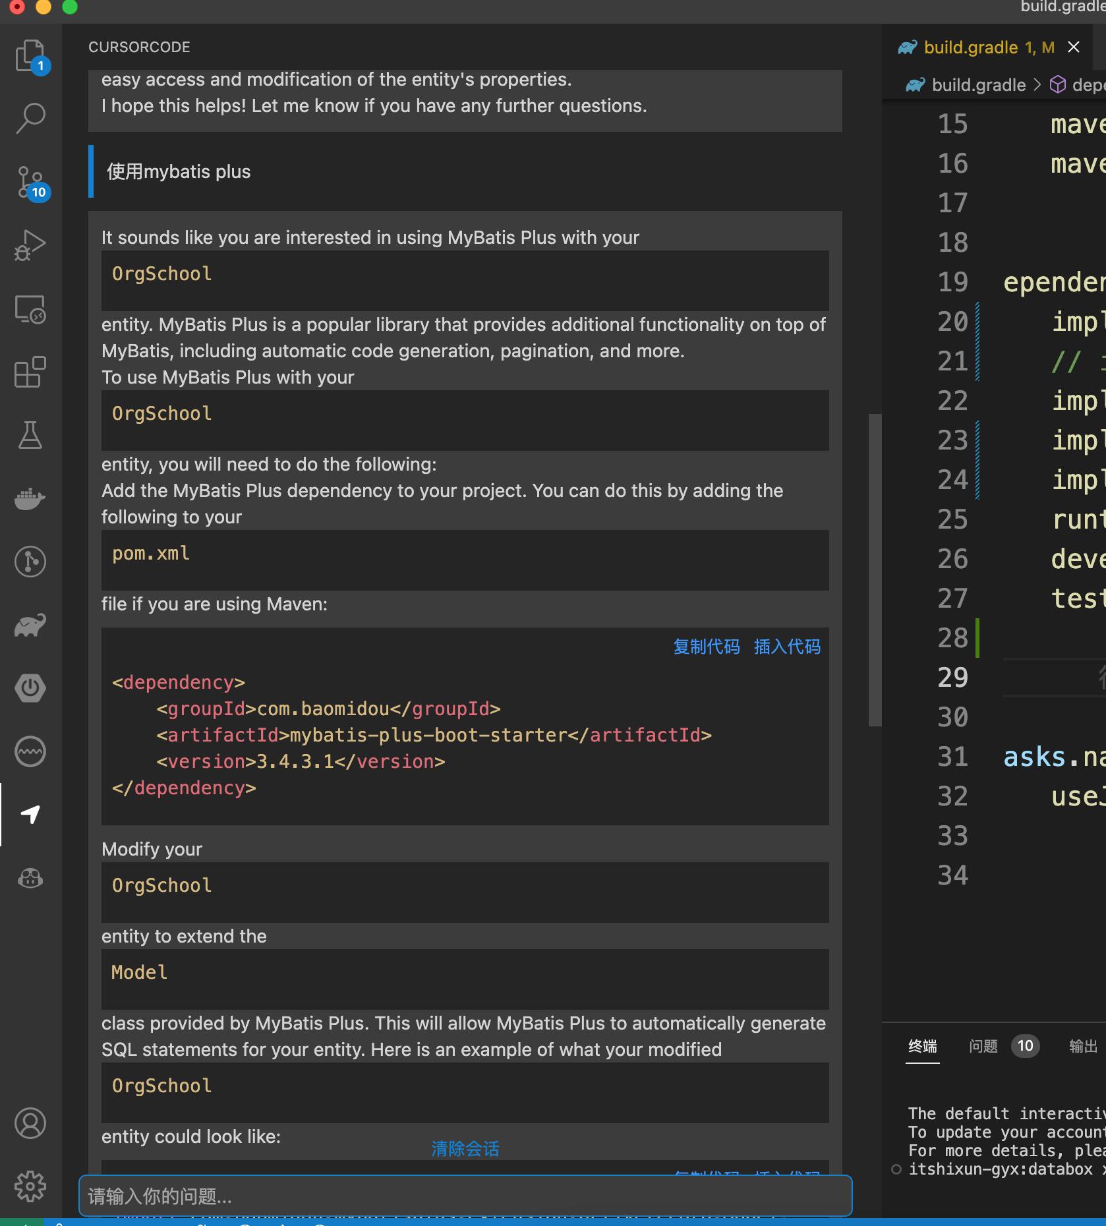The height and width of the screenshot is (1226, 1106).
Task: Open the Manage settings gear
Action: [30, 1186]
